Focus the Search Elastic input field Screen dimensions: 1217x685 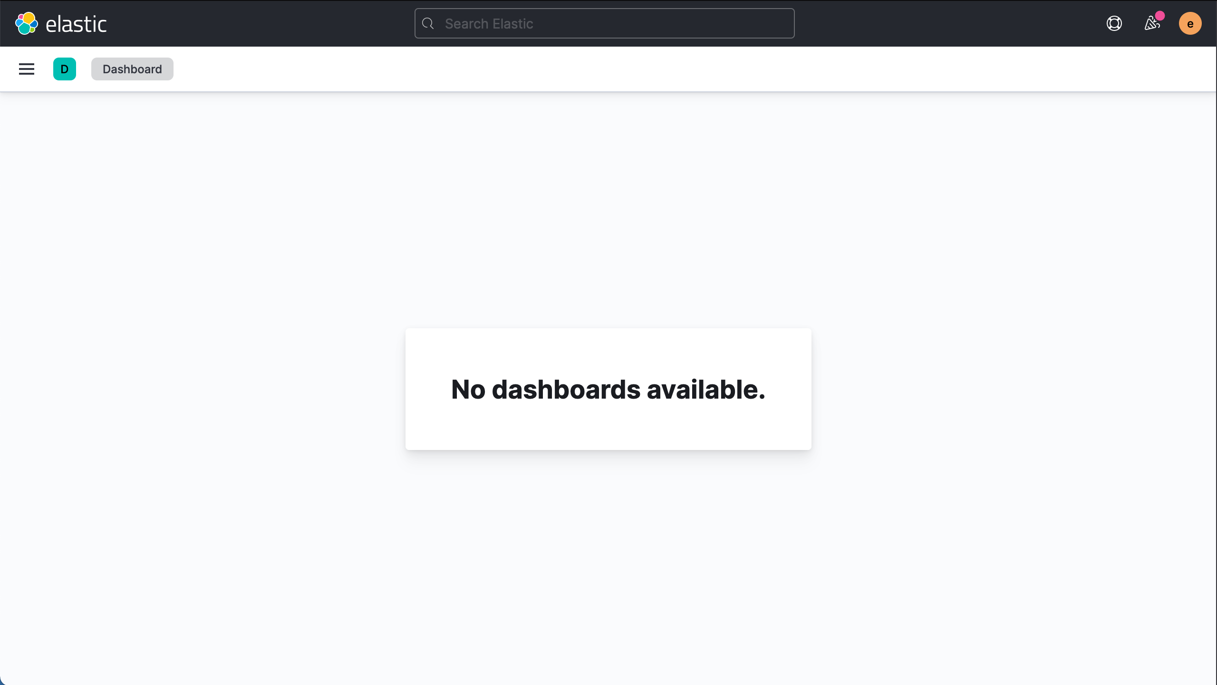pos(604,23)
